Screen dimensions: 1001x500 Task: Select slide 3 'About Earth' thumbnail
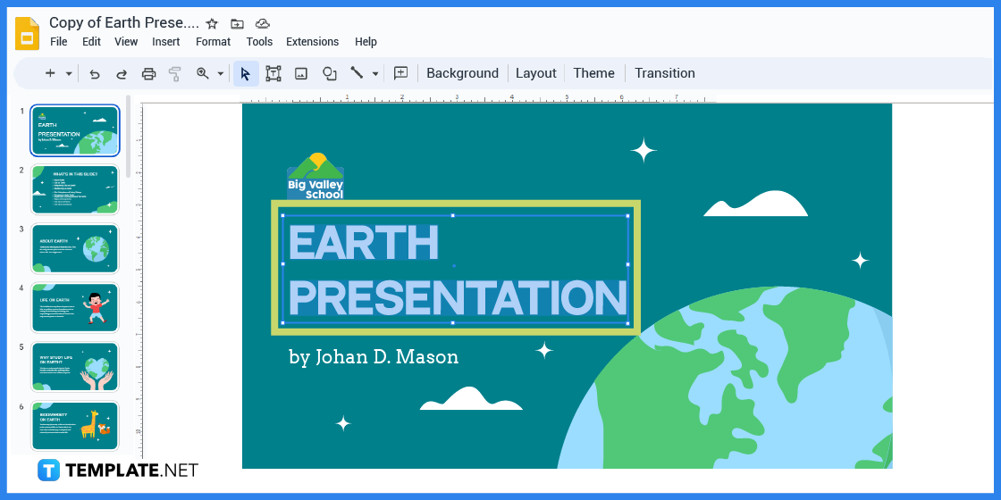tap(75, 249)
